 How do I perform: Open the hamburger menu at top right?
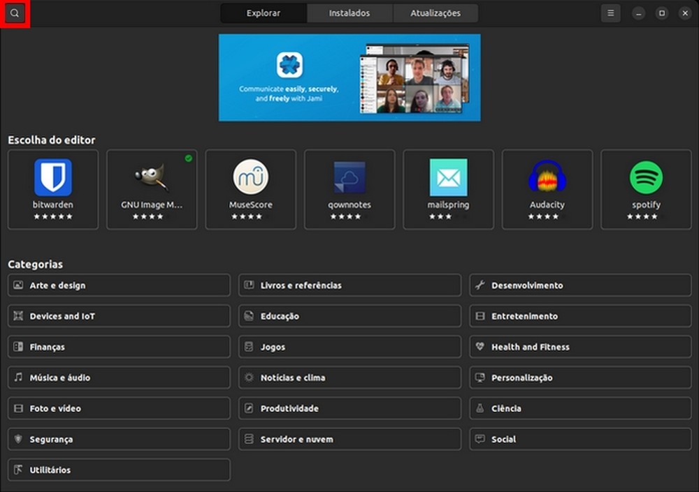[610, 13]
